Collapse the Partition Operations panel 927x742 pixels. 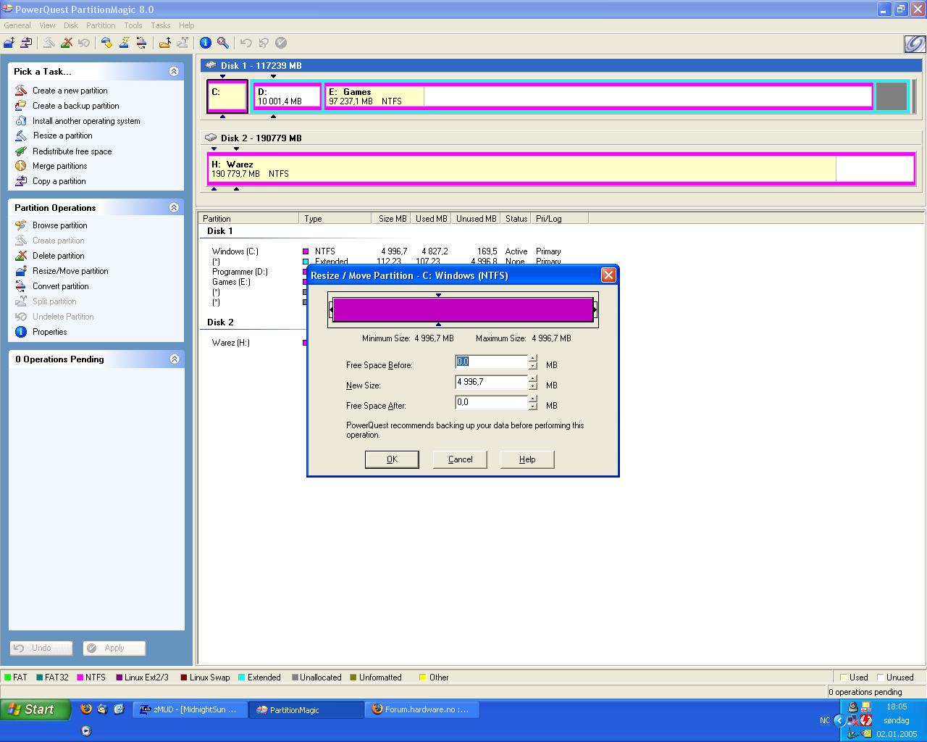click(174, 207)
